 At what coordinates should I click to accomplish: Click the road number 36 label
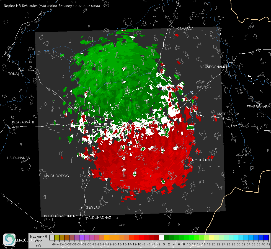pyautogui.click(x=17, y=127)
